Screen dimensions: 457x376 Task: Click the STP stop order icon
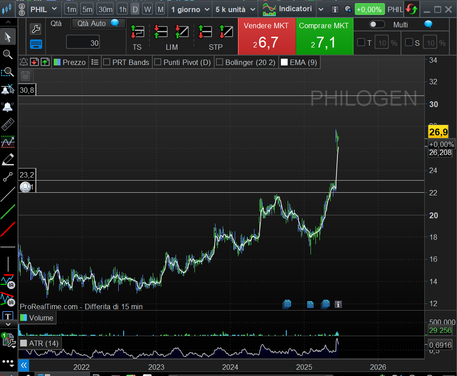point(205,31)
